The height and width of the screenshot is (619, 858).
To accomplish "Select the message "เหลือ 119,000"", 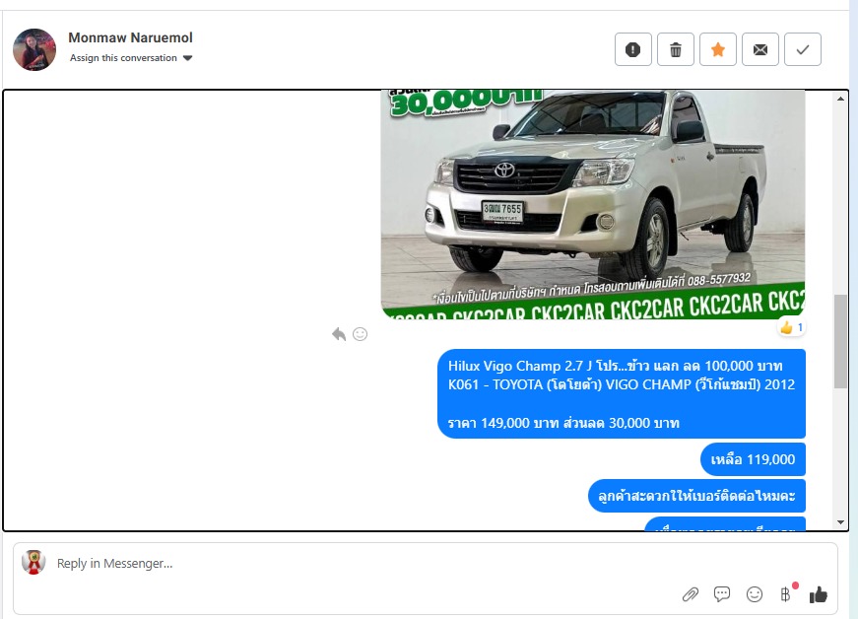I will pos(753,459).
